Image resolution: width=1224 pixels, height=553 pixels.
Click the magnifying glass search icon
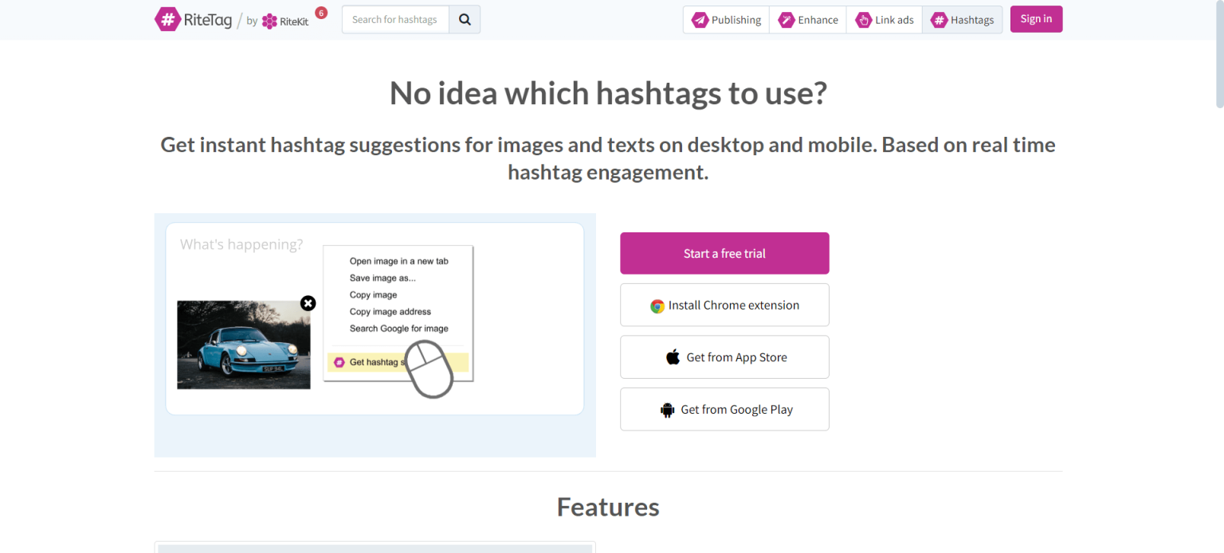tap(465, 19)
